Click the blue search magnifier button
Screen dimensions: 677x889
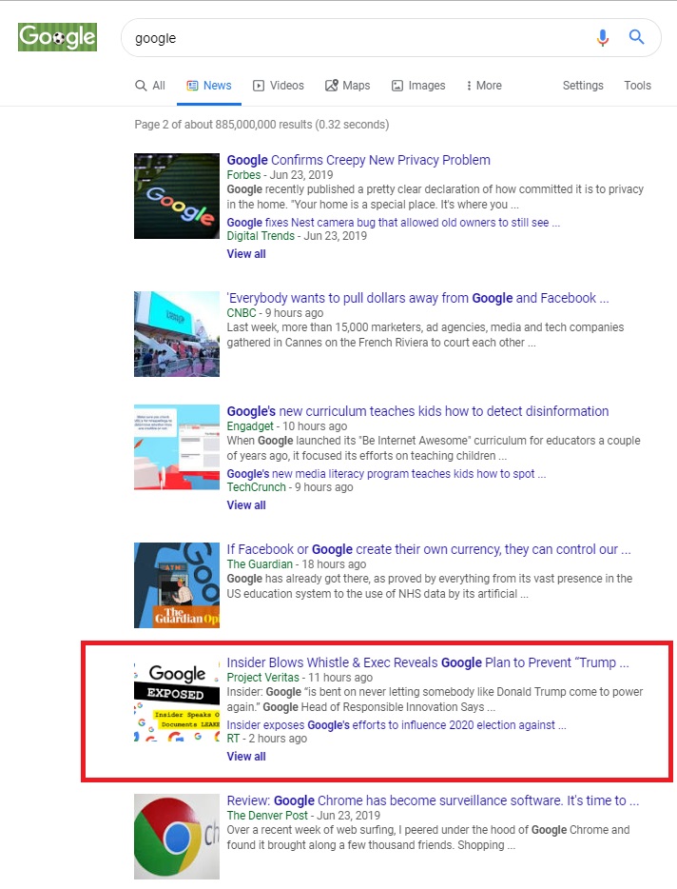click(x=636, y=37)
